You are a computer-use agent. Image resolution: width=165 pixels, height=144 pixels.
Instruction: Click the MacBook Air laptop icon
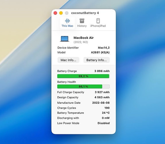pos(65,39)
